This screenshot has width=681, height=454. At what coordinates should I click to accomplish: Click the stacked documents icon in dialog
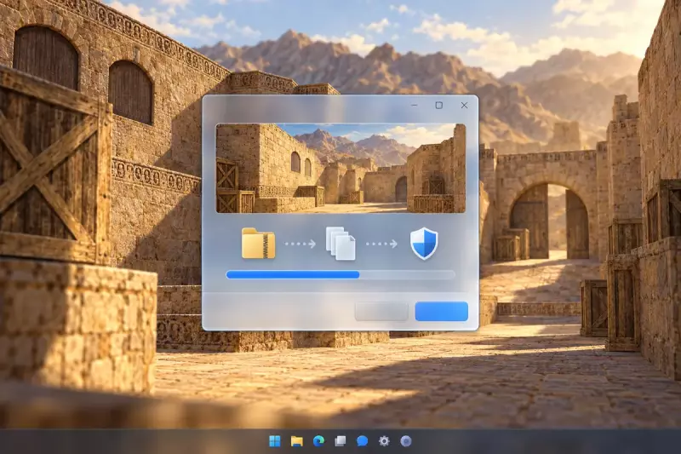pyautogui.click(x=340, y=244)
